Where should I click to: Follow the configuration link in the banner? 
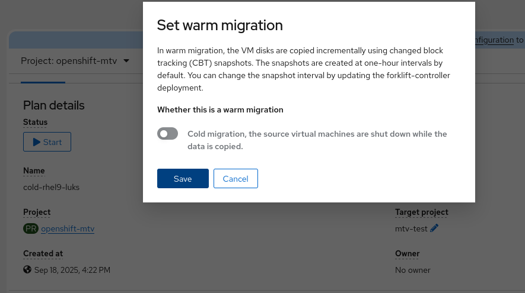pyautogui.click(x=494, y=40)
